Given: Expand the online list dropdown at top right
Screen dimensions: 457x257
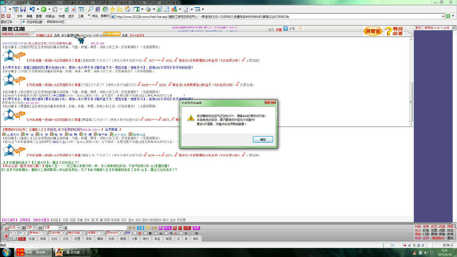Looking at the screenshot, I should tap(454, 28).
